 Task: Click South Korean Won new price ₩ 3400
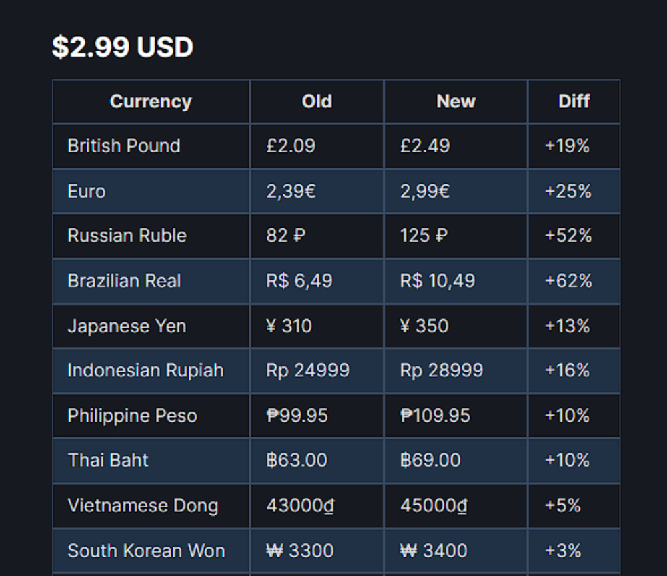[x=434, y=551]
